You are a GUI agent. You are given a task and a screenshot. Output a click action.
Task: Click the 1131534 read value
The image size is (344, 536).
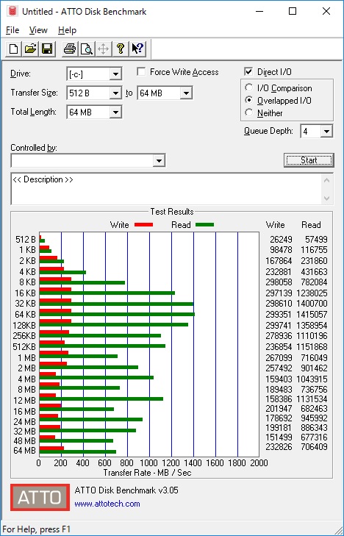[x=314, y=399]
